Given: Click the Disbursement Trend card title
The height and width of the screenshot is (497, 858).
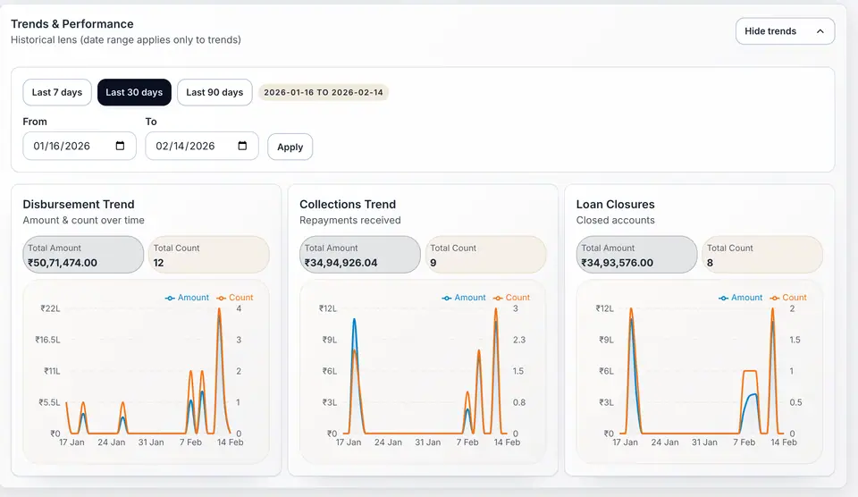Looking at the screenshot, I should tap(79, 204).
